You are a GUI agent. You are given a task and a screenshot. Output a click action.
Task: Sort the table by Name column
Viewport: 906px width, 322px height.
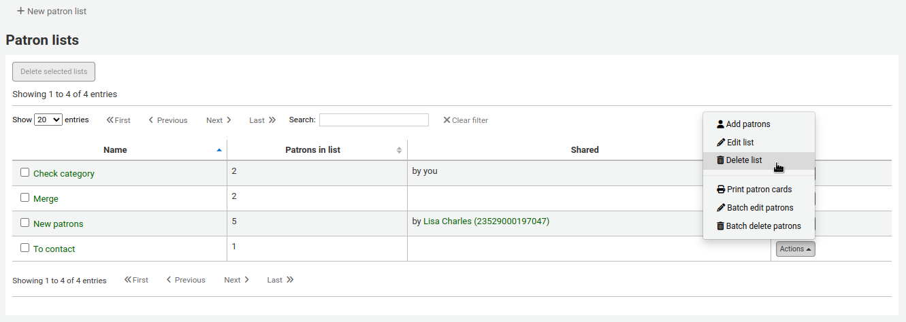115,149
